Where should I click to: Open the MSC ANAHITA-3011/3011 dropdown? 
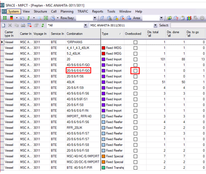(x=155, y=25)
